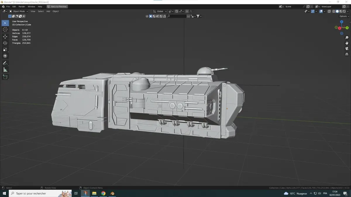Toggle viewport gizmos display
The width and height of the screenshot is (351, 197).
click(313, 11)
